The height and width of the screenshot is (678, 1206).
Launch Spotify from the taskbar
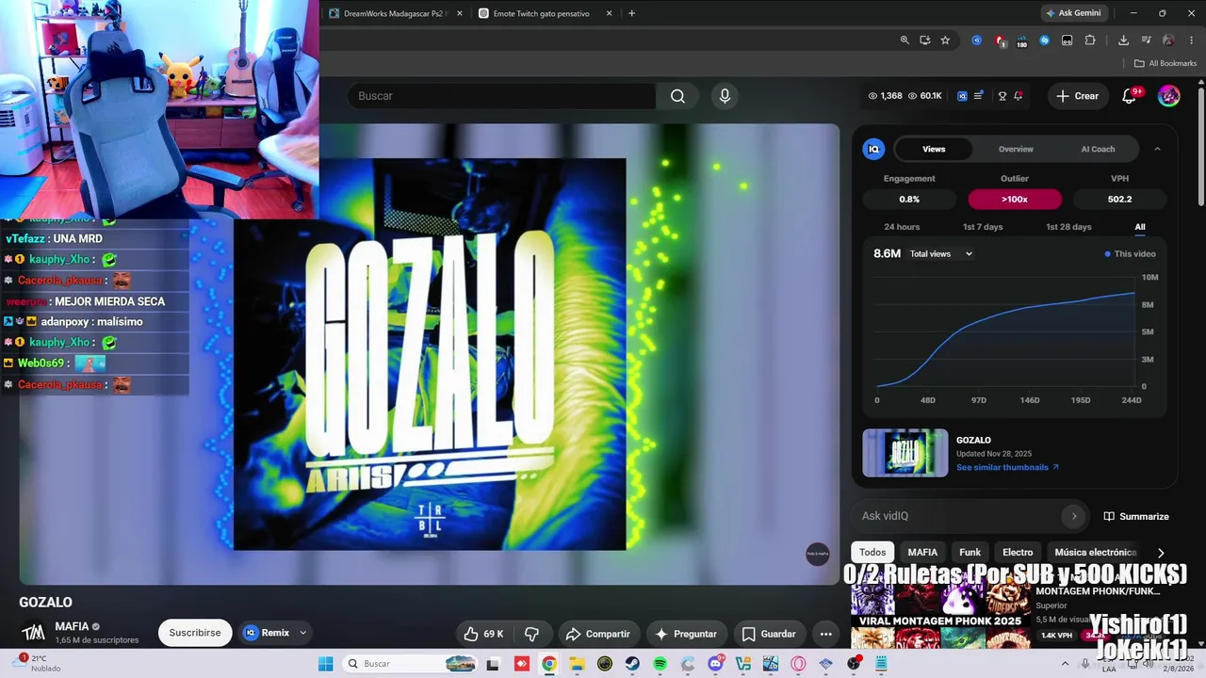(x=660, y=664)
